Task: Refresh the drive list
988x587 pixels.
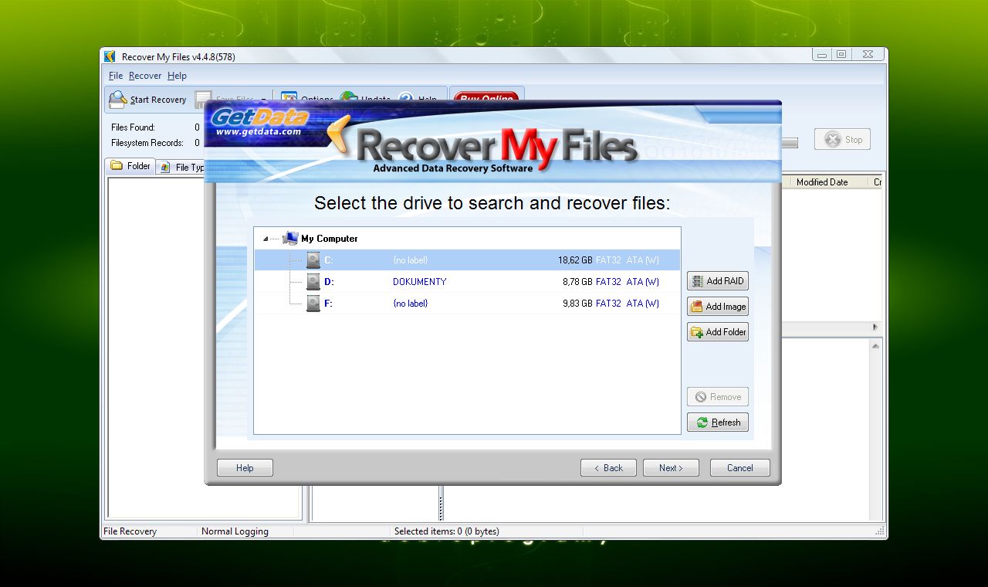Action: [718, 422]
